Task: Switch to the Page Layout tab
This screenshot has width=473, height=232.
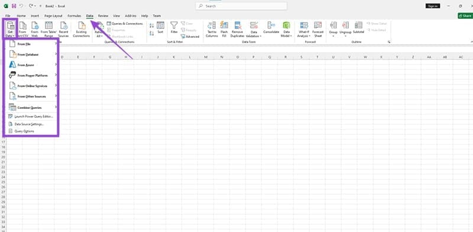Action: point(53,16)
